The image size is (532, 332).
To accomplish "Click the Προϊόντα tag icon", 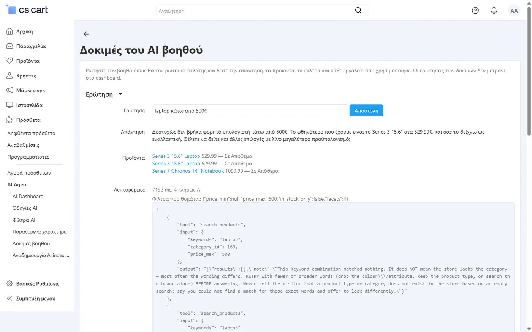I will click(9, 61).
